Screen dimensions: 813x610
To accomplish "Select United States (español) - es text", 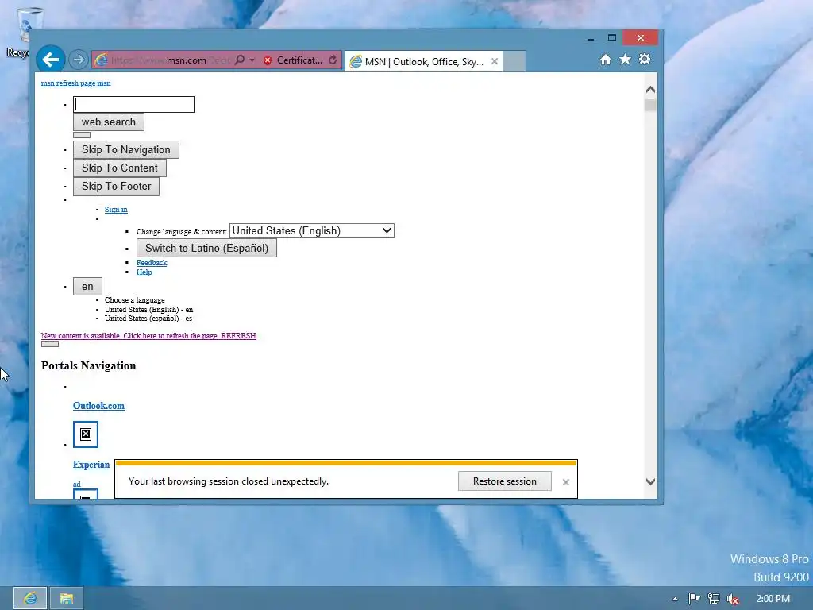I will pos(148,319).
